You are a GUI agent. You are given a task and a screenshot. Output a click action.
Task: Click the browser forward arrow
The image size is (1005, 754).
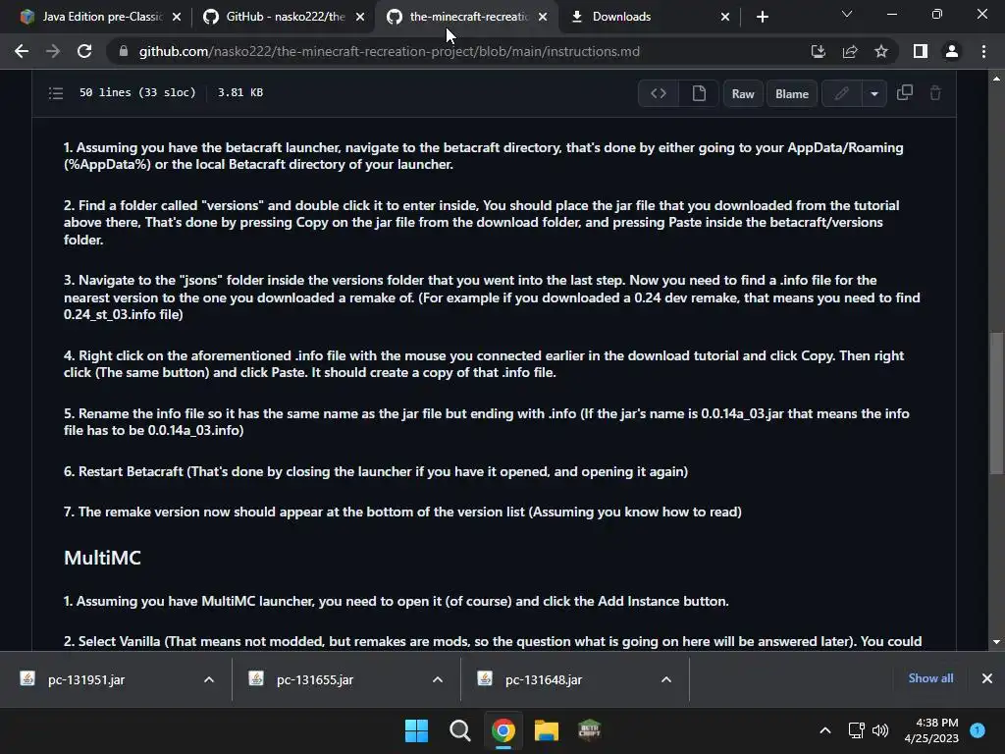[x=53, y=51]
